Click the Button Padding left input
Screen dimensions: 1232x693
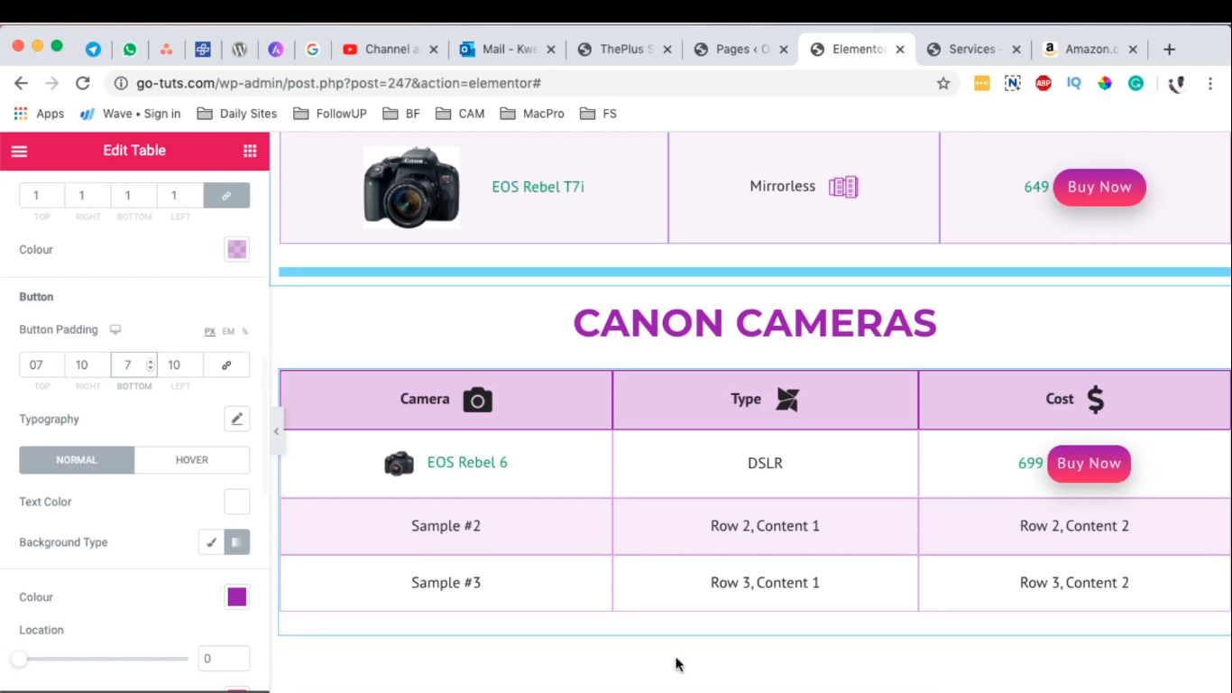(180, 365)
